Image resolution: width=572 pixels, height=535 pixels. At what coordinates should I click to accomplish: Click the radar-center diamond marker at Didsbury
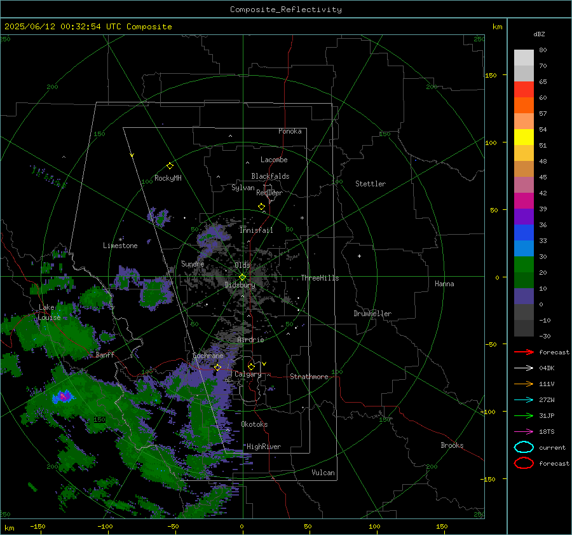[242, 277]
